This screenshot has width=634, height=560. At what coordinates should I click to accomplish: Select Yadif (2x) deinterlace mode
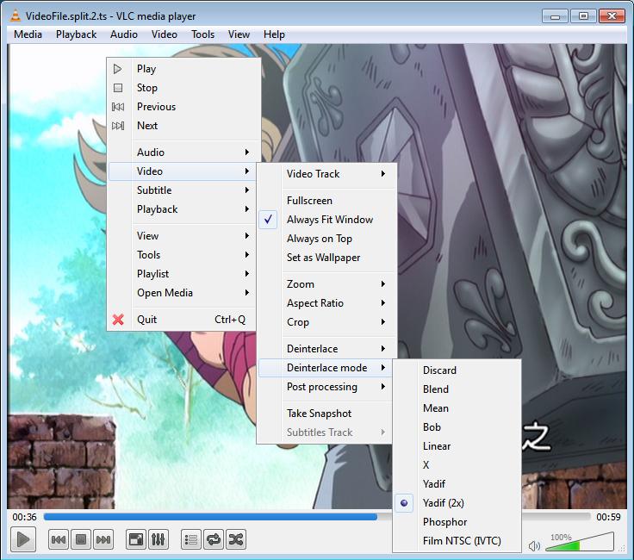(x=457, y=503)
